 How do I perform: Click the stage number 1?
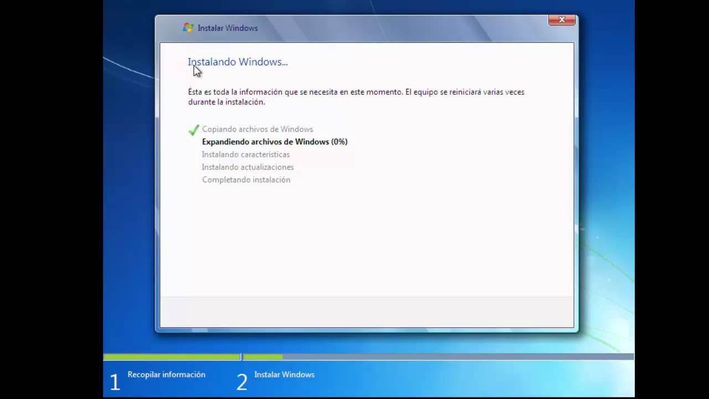coord(115,382)
